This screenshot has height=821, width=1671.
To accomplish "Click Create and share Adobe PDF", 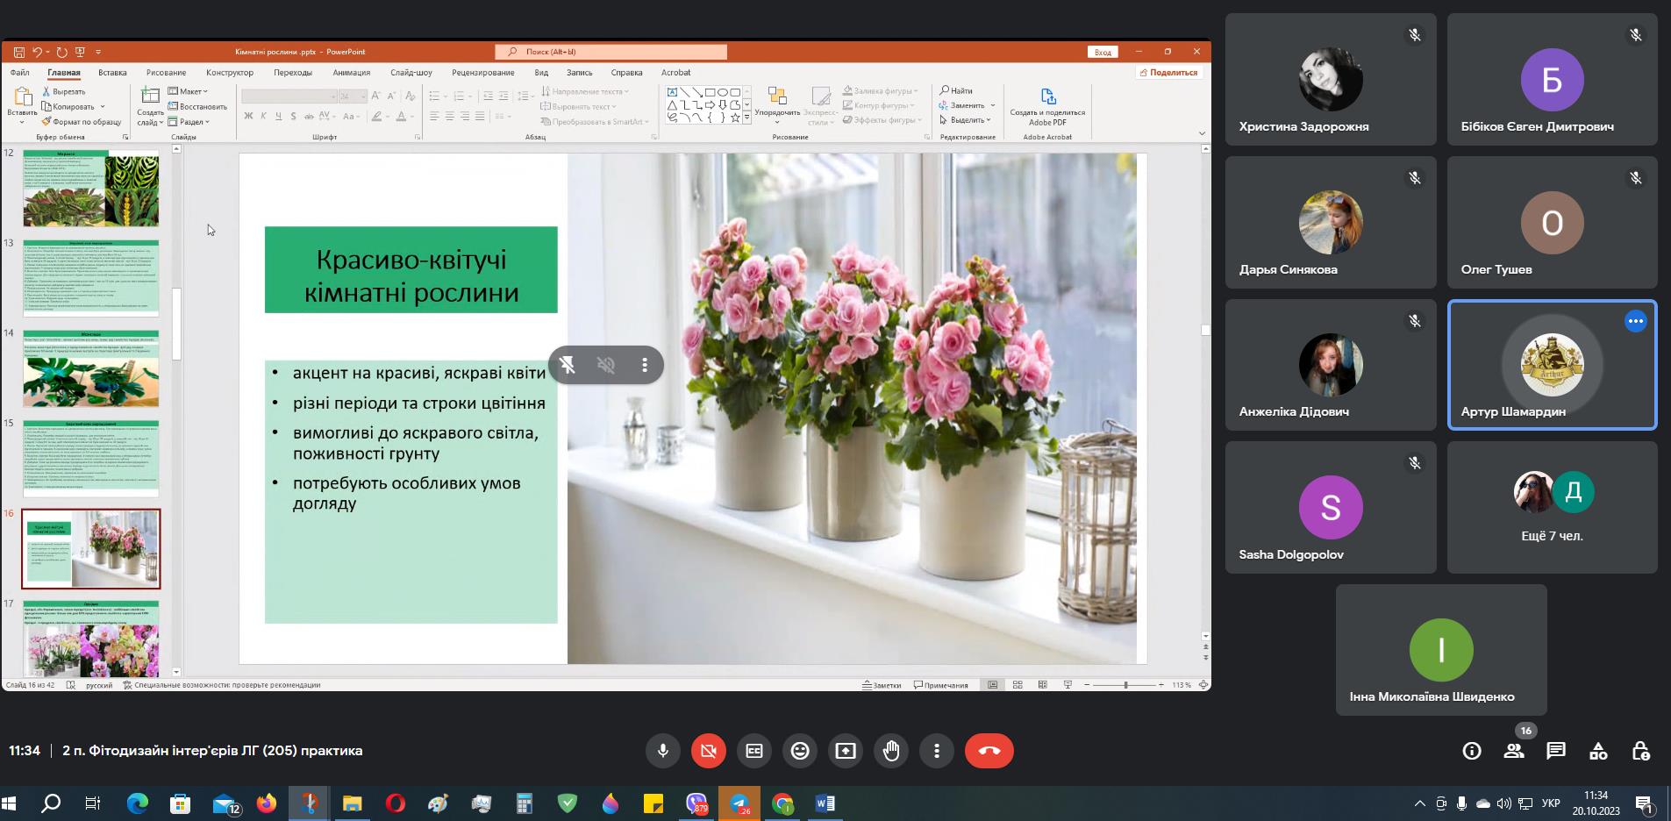I will pos(1047,105).
